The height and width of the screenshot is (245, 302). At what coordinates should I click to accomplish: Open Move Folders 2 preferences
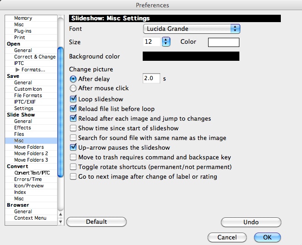click(x=31, y=153)
